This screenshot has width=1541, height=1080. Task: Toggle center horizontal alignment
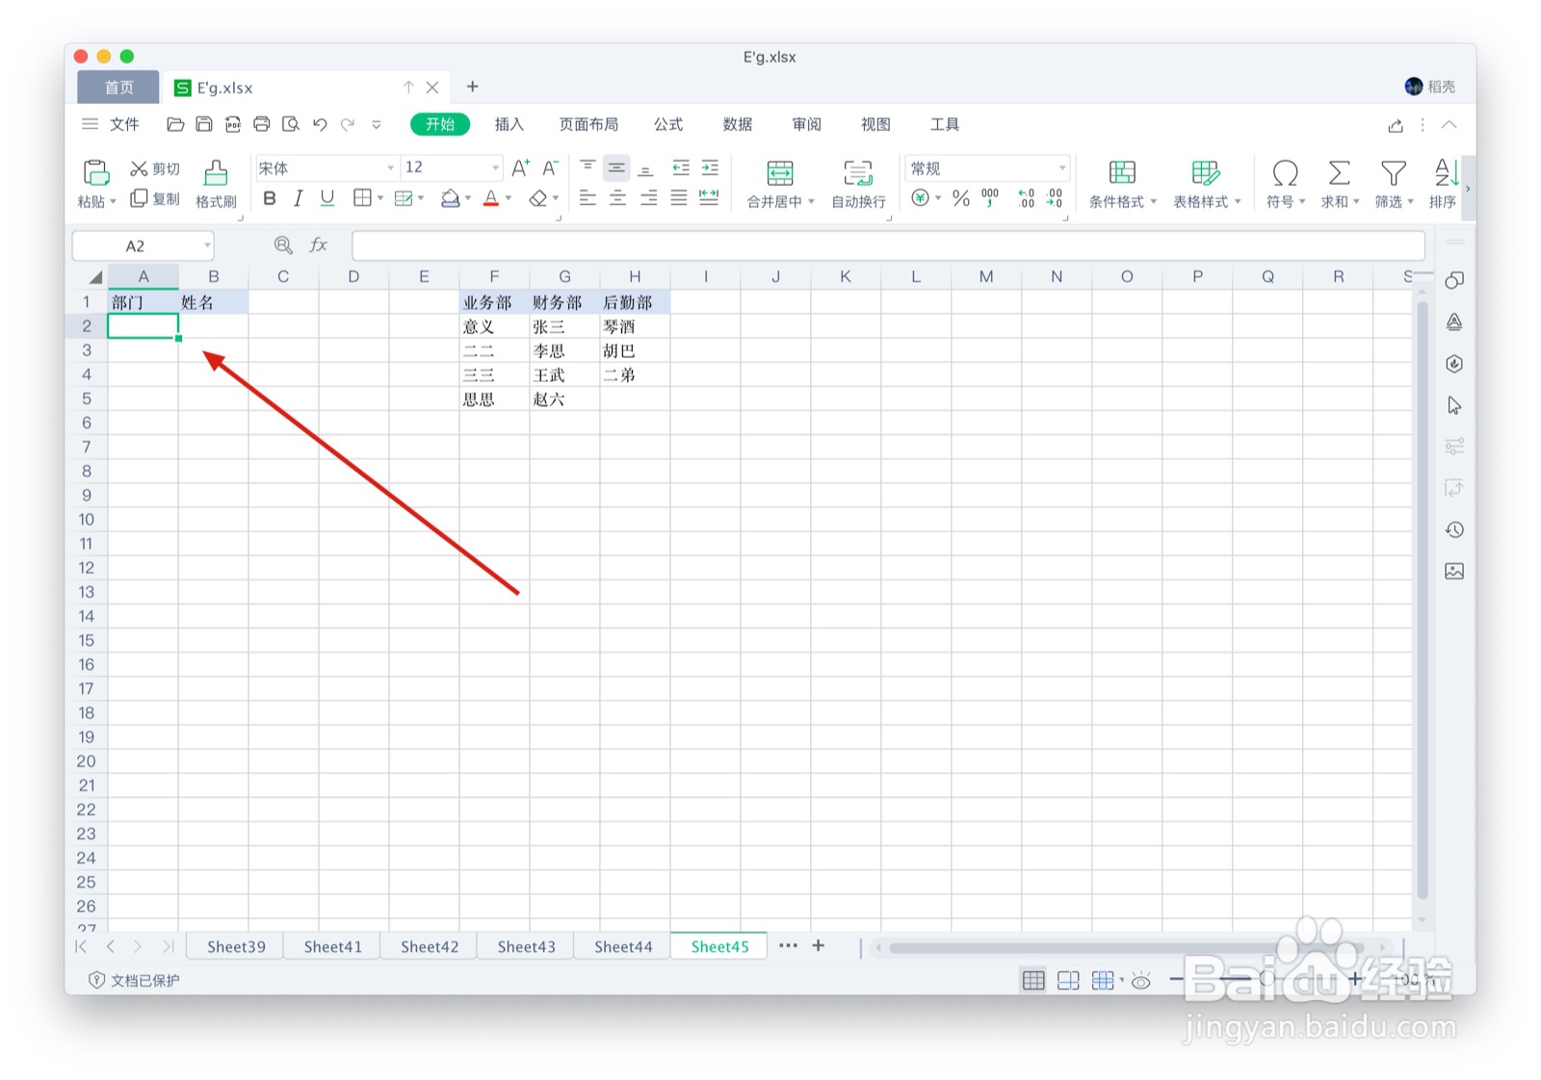[x=618, y=198]
